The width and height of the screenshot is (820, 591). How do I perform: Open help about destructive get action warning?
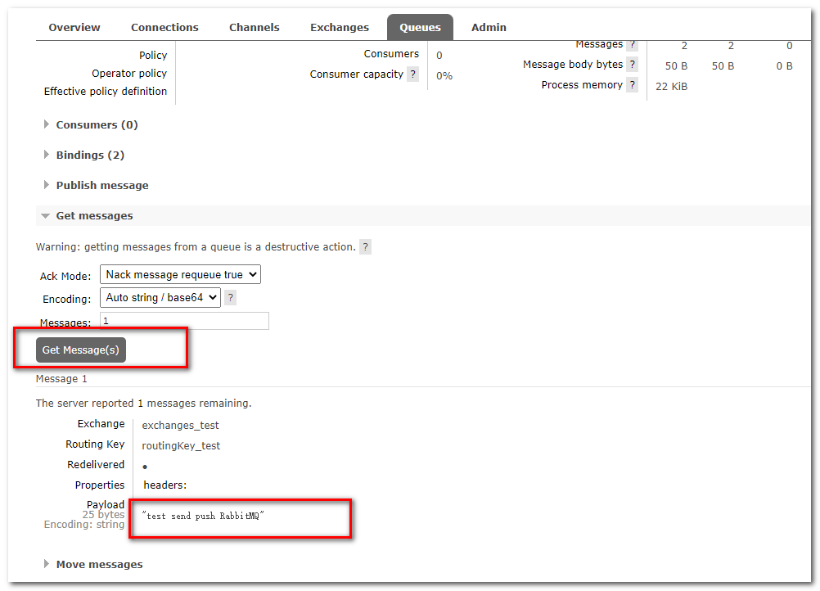[x=365, y=246]
